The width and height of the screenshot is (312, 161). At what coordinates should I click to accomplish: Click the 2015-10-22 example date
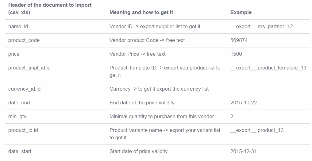click(244, 103)
